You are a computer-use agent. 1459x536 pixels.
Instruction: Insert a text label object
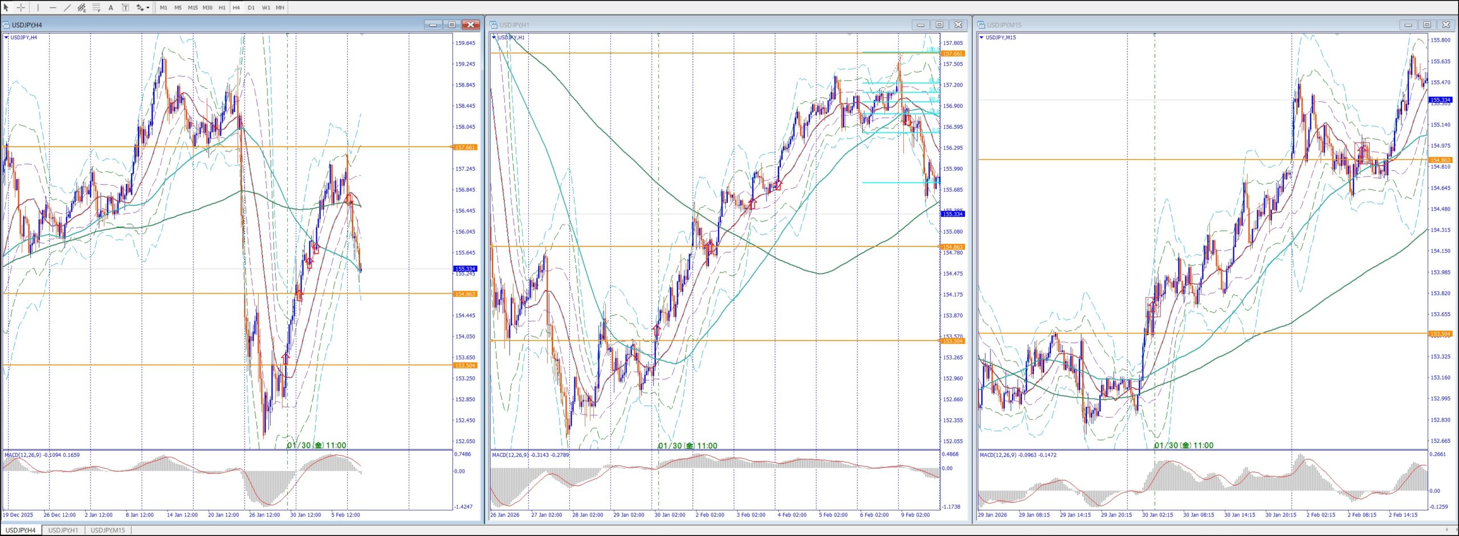point(125,7)
